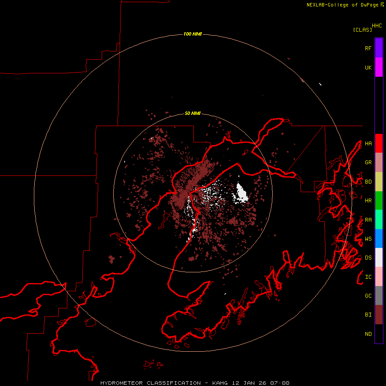Click the ND legend label
386x386 pixels.
[x=368, y=334]
